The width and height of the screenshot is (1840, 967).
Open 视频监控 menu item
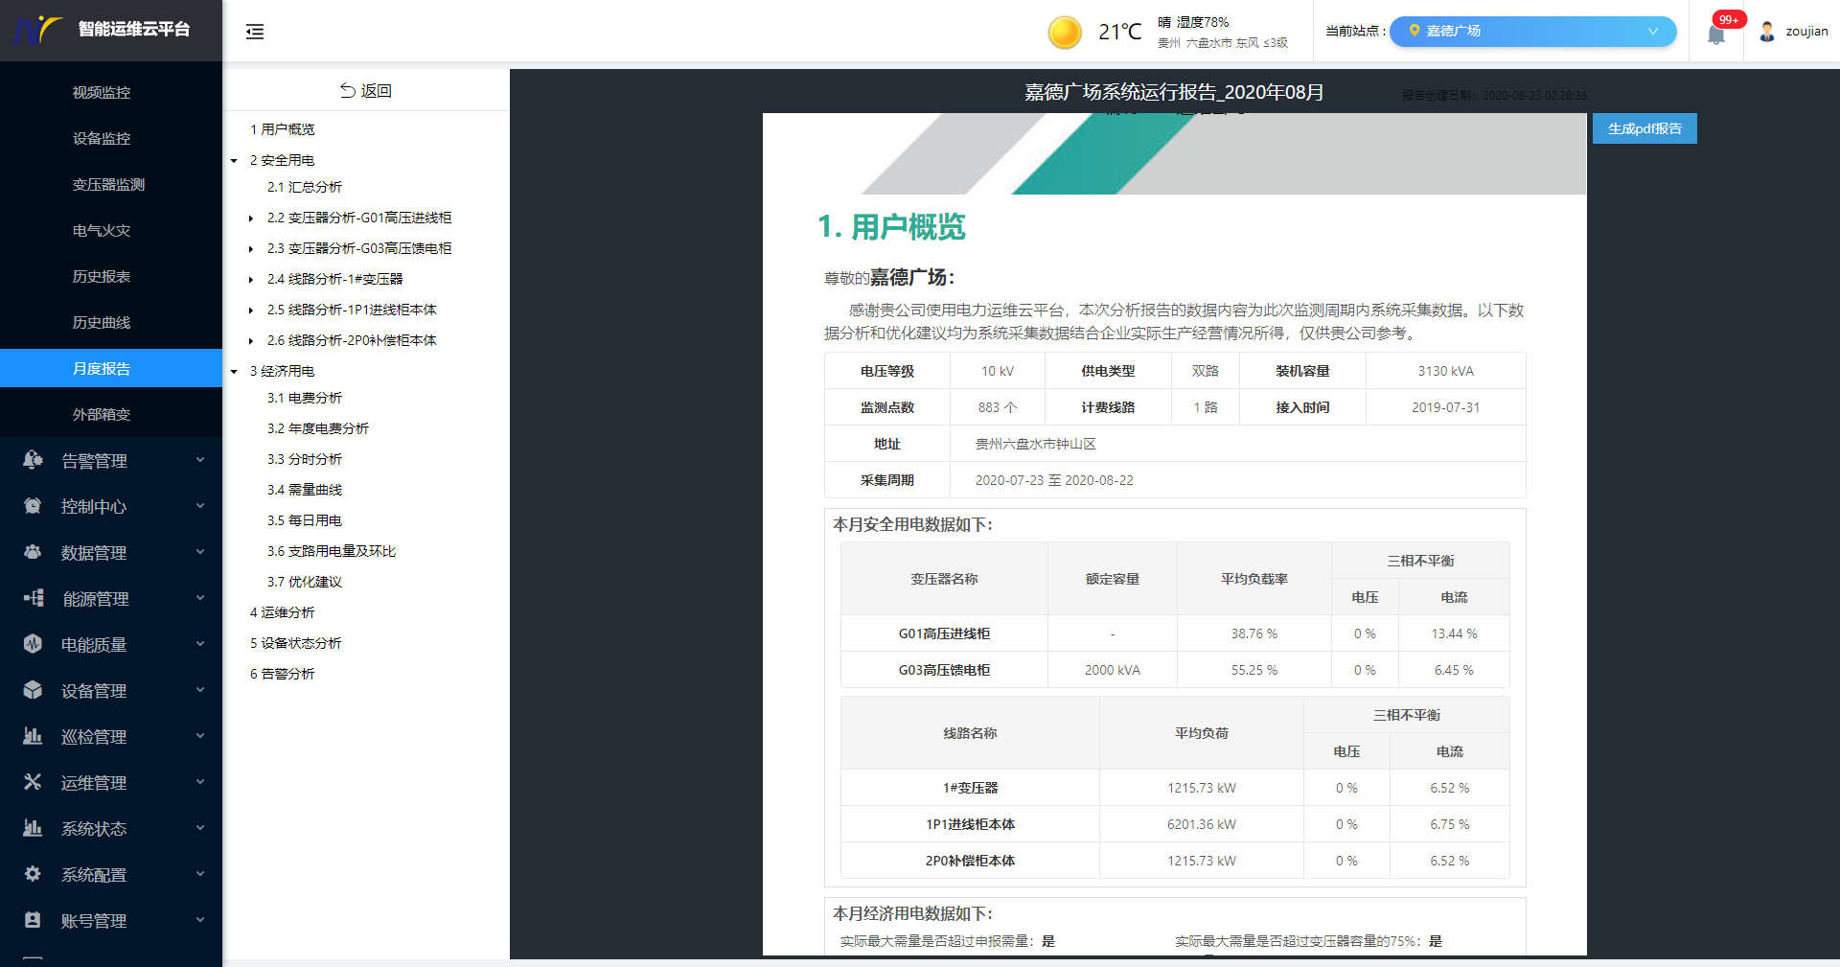(x=111, y=92)
